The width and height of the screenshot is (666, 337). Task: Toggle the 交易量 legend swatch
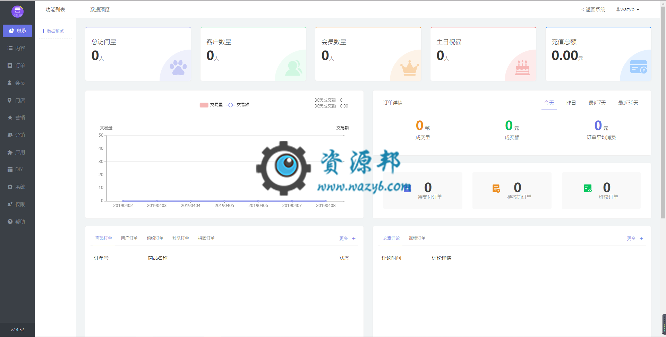204,105
